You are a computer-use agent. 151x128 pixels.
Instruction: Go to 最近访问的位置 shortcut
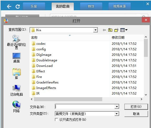tap(16, 42)
